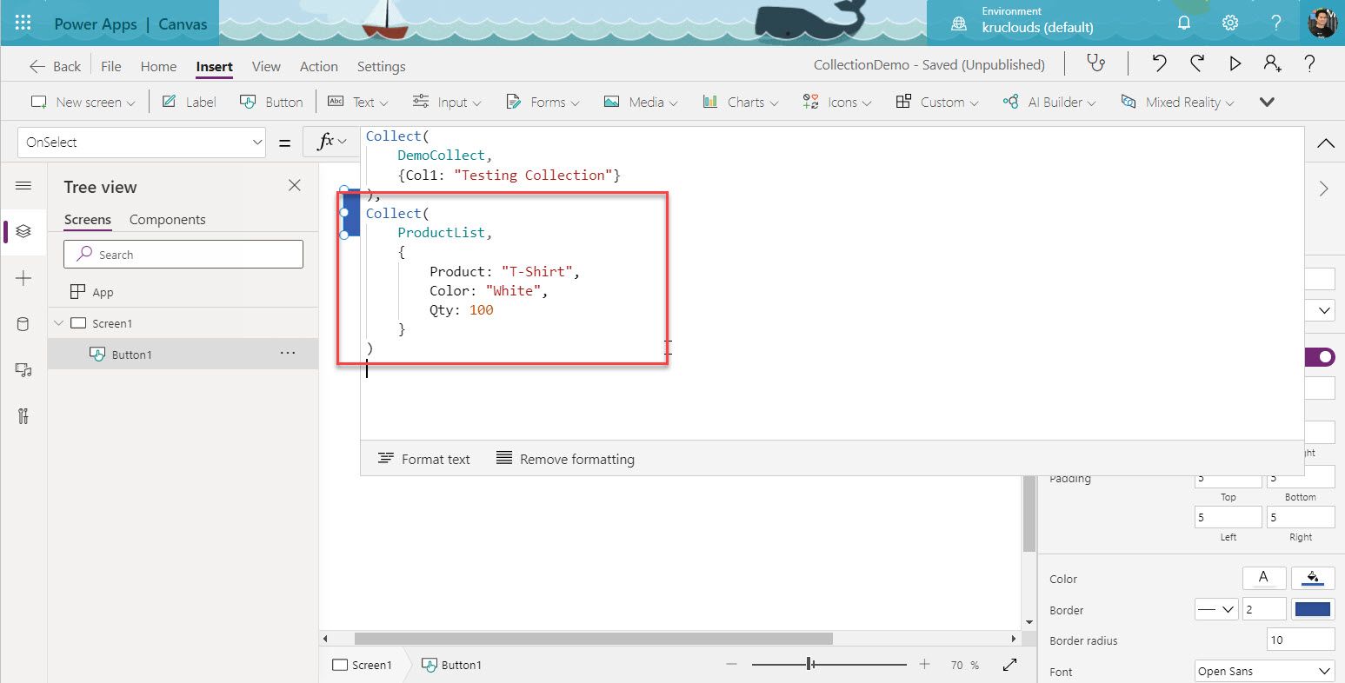Image resolution: width=1345 pixels, height=683 pixels.
Task: Open the View menu
Action: pyautogui.click(x=266, y=67)
